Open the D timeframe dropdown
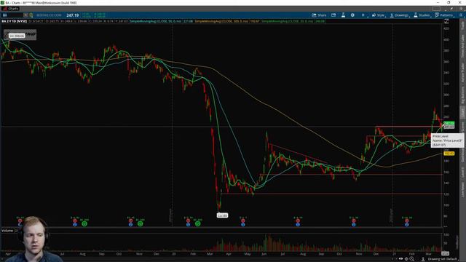The image size is (466, 262). 364,15
